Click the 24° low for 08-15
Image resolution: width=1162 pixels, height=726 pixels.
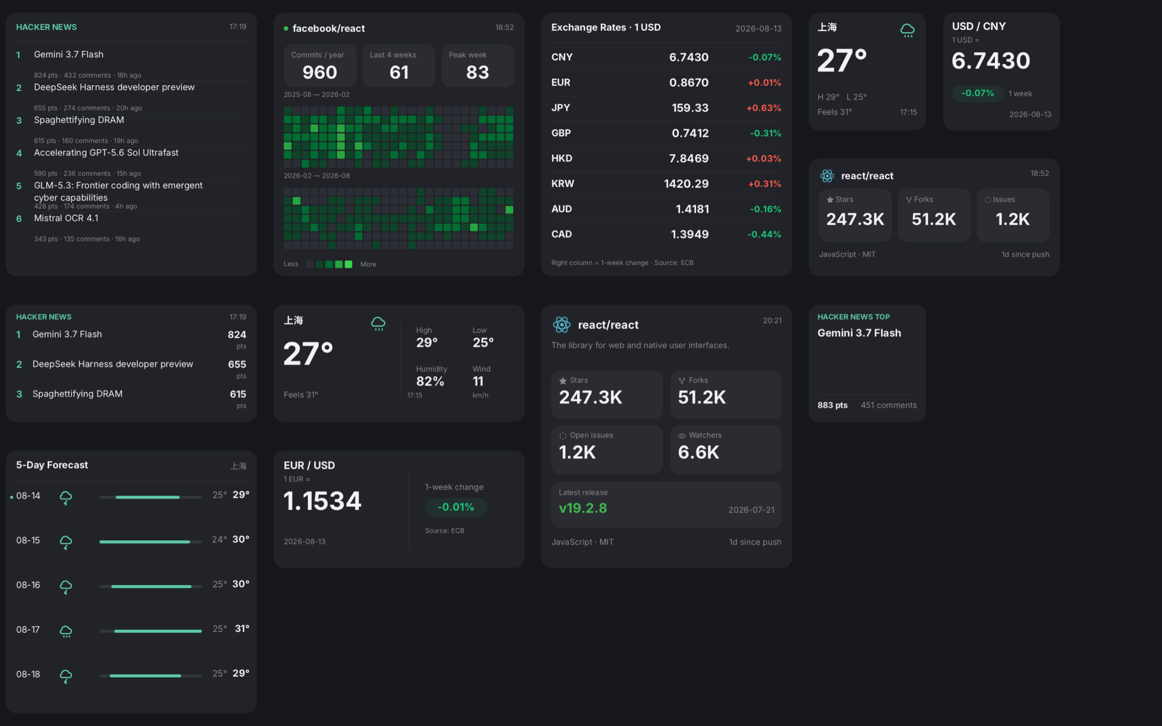[x=219, y=539]
